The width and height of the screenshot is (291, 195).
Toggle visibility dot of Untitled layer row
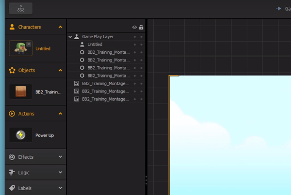pyautogui.click(x=135, y=45)
